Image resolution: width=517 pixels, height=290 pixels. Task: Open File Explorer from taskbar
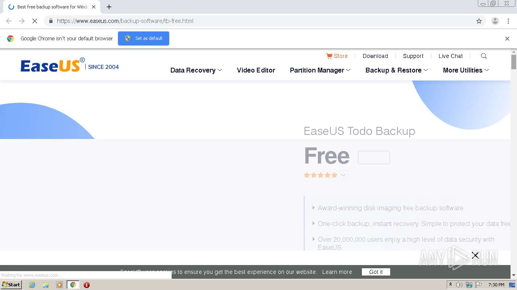[x=46, y=285]
